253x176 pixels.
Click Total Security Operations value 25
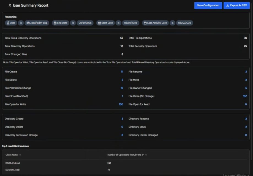(x=245, y=46)
